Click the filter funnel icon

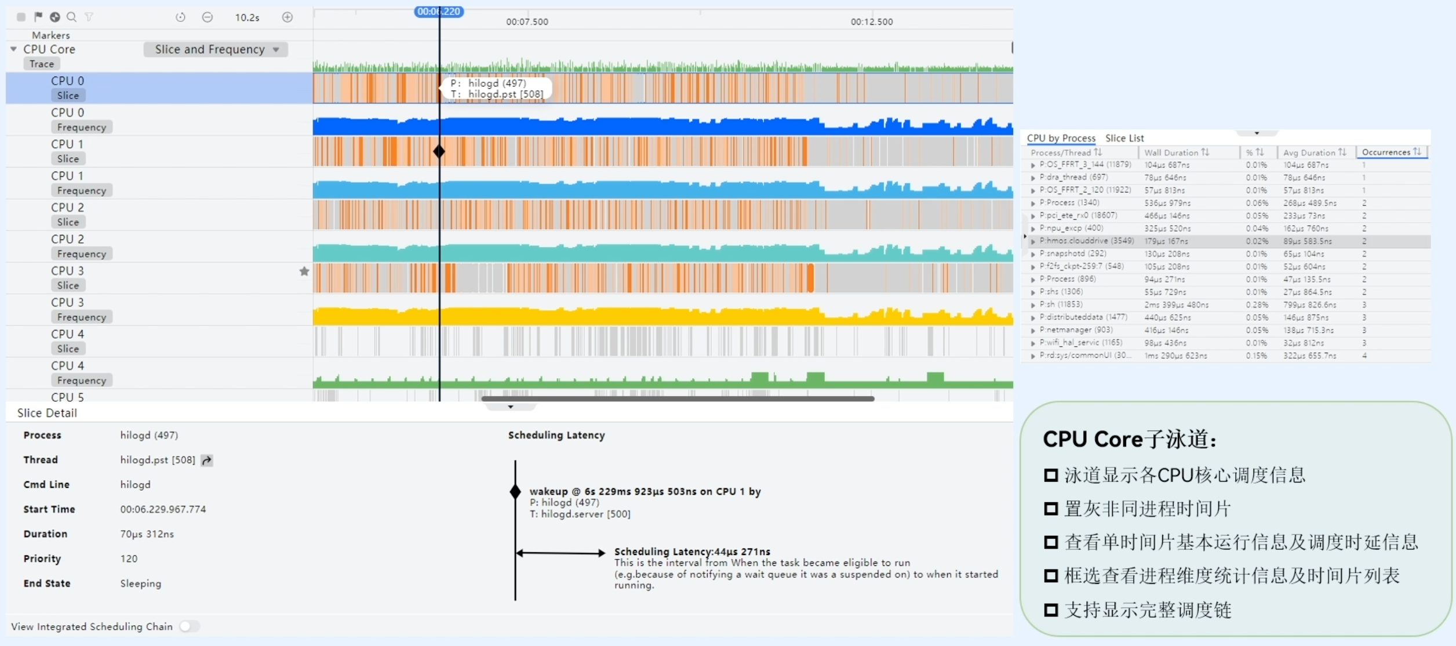click(89, 17)
